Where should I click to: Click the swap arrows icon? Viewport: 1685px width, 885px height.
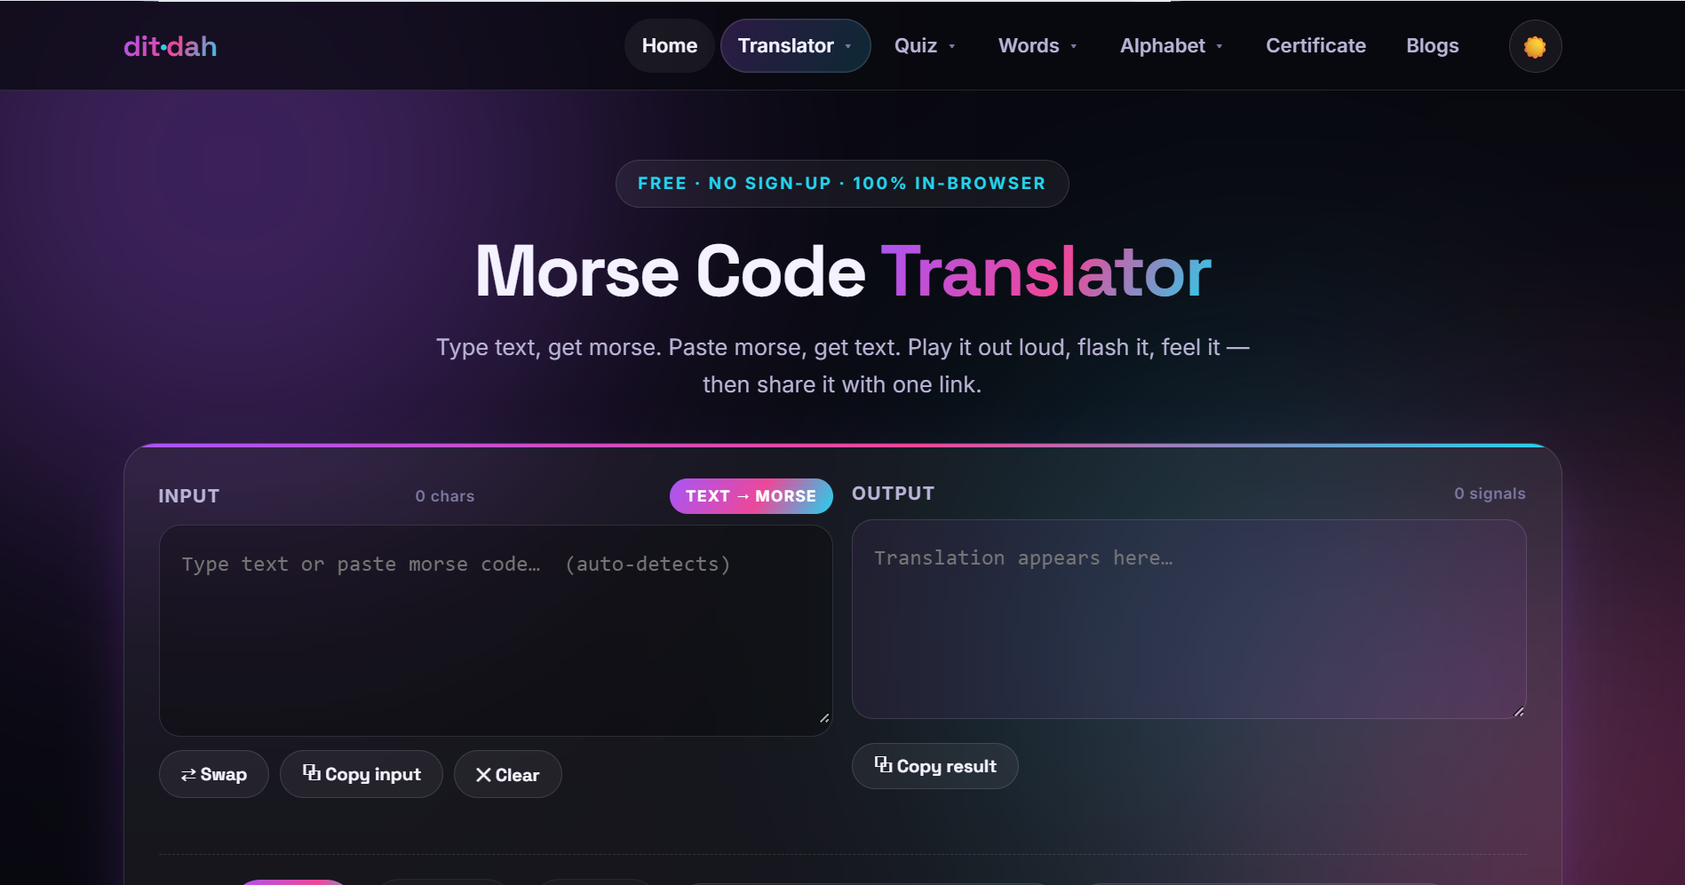coord(188,775)
